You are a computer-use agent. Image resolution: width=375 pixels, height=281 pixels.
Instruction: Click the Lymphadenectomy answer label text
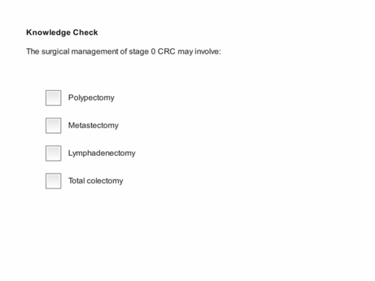tap(102, 153)
